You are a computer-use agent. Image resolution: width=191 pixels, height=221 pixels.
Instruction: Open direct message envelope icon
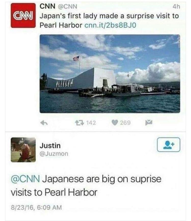149,123
